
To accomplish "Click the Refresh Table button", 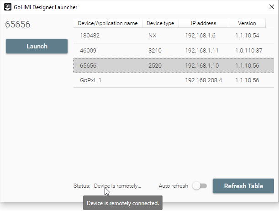I will tap(243, 186).
